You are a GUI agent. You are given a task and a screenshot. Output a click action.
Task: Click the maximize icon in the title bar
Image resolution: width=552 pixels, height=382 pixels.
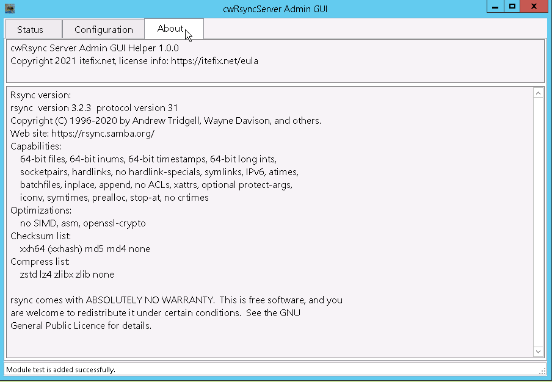point(512,6)
